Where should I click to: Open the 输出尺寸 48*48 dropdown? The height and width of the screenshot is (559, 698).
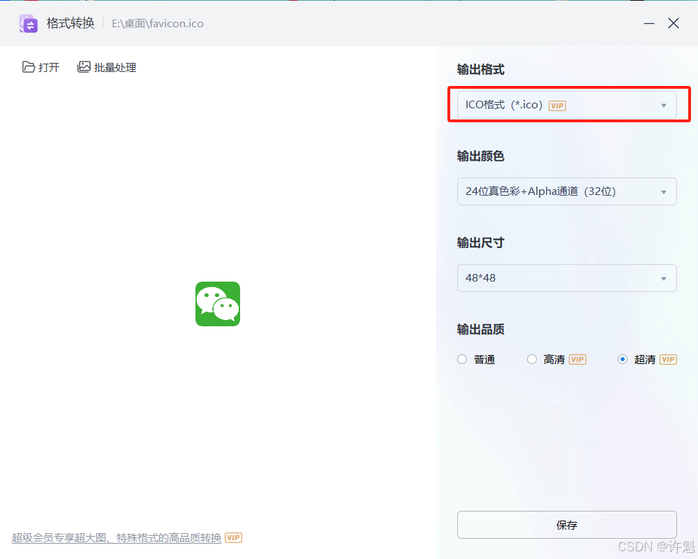pyautogui.click(x=567, y=278)
